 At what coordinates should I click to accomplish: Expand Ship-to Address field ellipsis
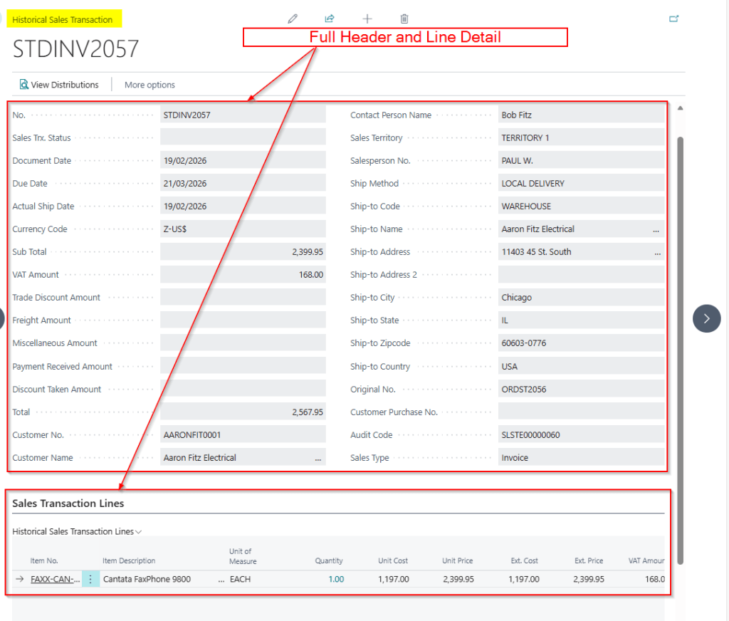click(x=656, y=252)
